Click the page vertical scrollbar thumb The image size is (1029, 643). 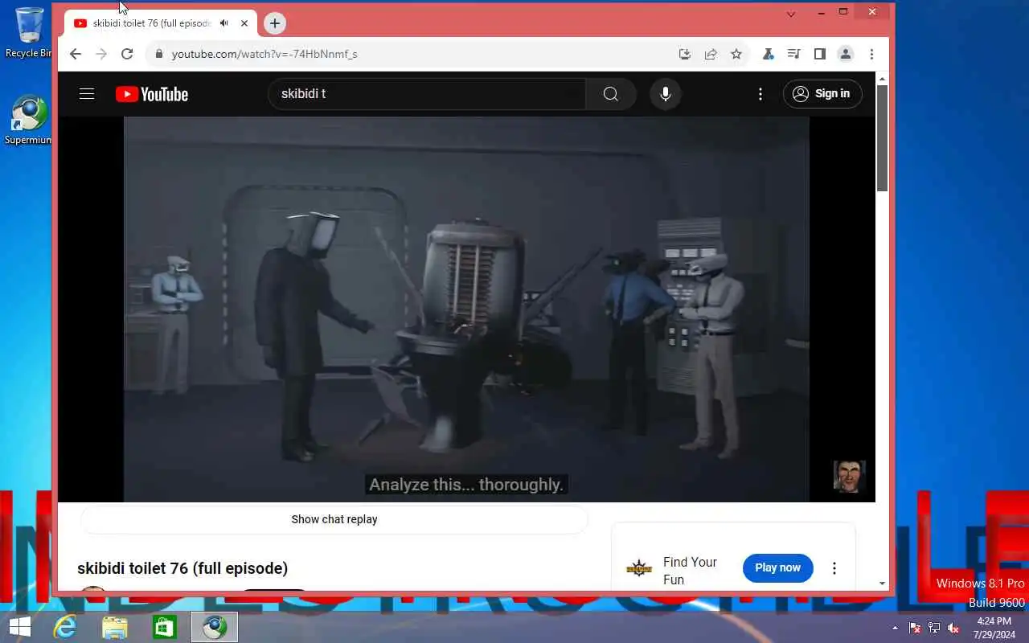coord(882,138)
